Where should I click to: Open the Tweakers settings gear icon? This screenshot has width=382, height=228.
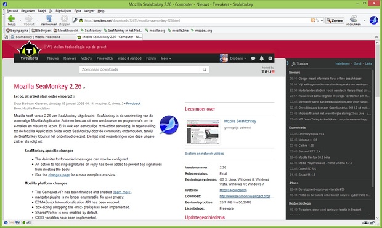point(270,58)
